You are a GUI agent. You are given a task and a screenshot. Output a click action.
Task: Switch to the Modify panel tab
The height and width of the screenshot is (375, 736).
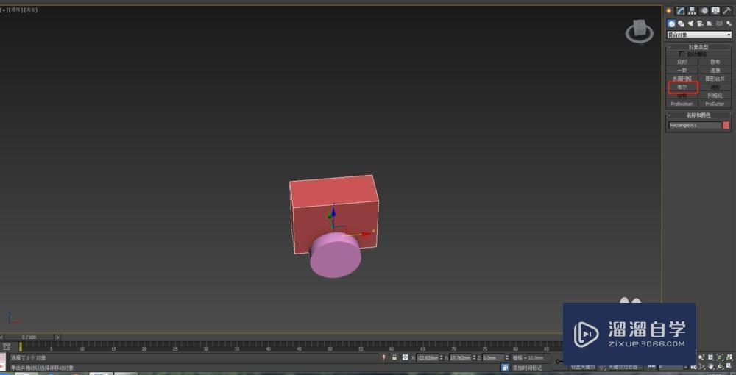click(680, 11)
